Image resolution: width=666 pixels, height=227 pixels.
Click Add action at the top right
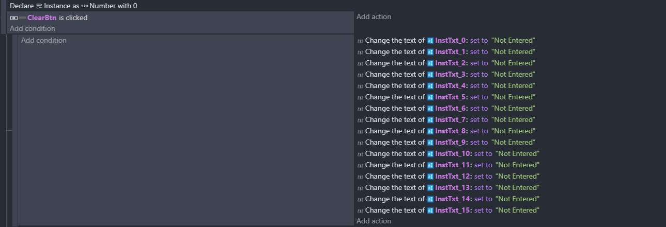374,16
